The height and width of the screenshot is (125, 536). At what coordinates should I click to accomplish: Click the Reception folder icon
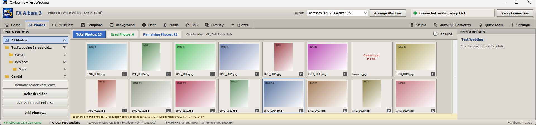tap(11, 62)
